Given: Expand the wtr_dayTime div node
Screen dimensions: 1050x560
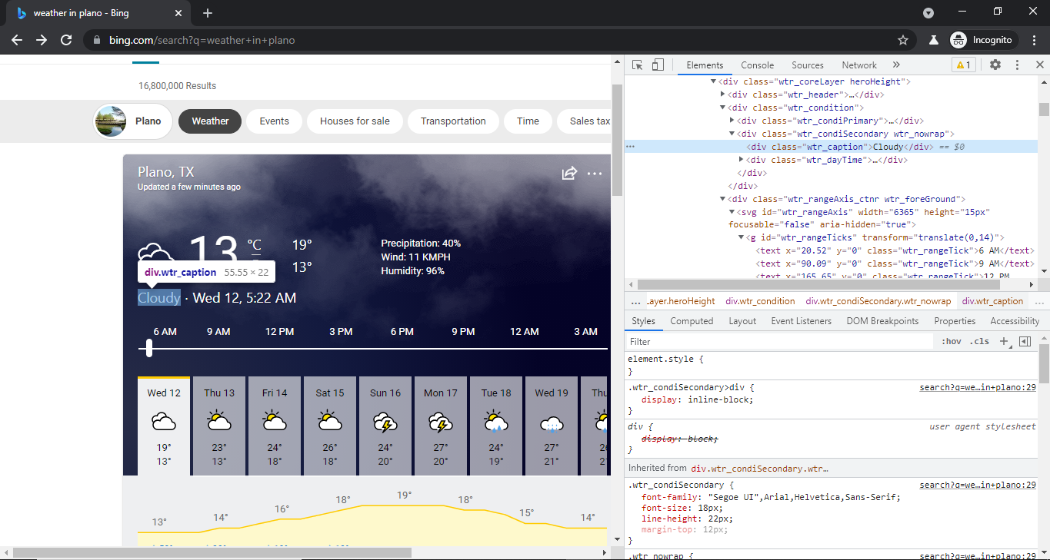Looking at the screenshot, I should pos(741,160).
